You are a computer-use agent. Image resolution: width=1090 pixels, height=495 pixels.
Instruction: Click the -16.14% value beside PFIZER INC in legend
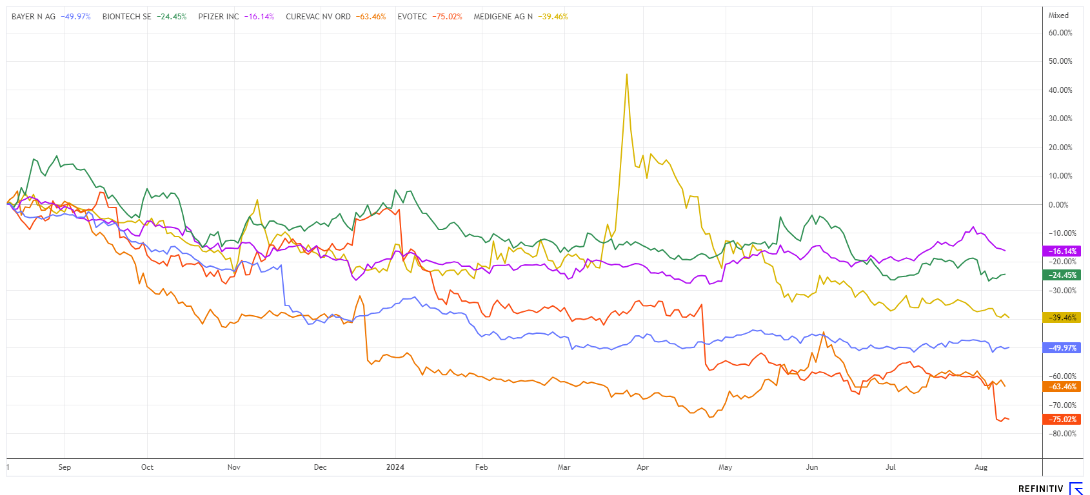pyautogui.click(x=259, y=17)
